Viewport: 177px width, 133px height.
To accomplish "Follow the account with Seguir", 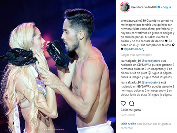I will pos(167,7).
